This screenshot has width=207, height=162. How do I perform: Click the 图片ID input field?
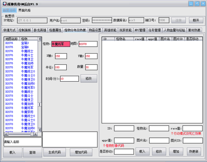[193, 141]
